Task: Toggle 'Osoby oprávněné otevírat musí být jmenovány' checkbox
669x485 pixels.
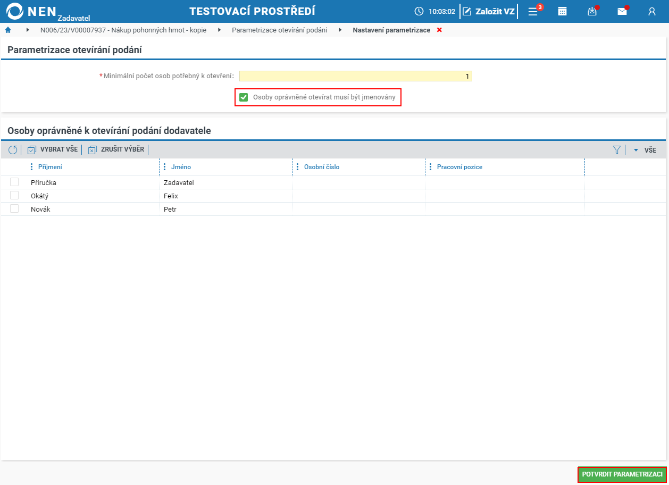Action: (244, 97)
